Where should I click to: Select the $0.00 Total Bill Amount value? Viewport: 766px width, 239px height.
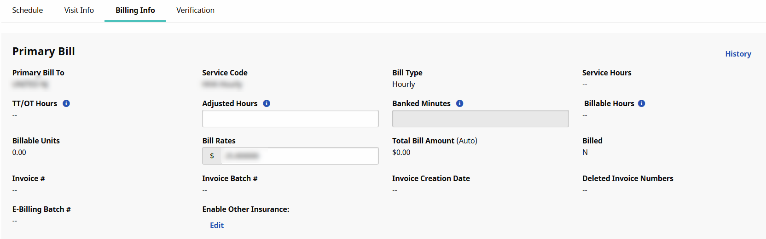pos(401,153)
